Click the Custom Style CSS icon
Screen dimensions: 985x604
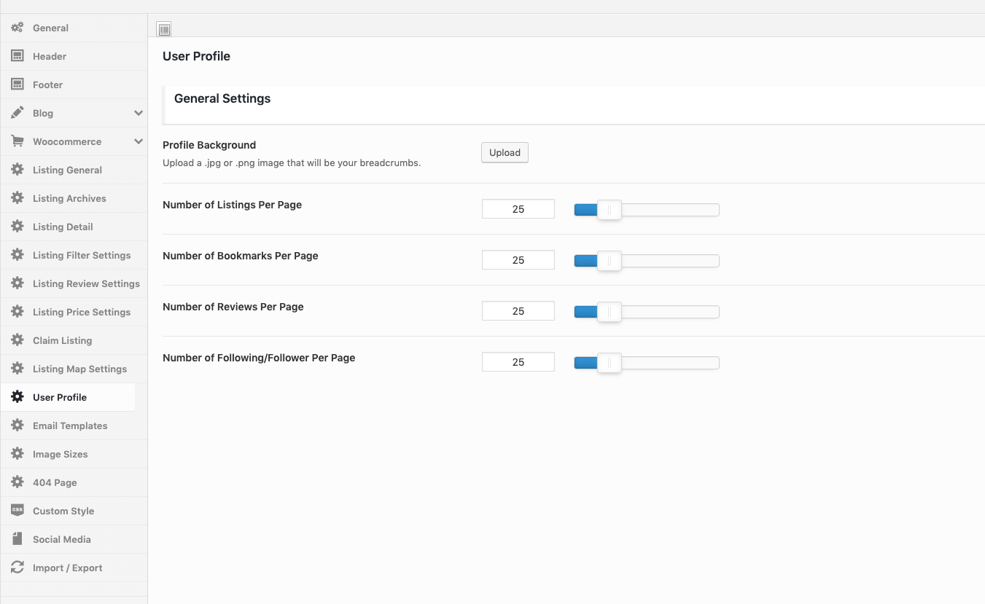(17, 511)
